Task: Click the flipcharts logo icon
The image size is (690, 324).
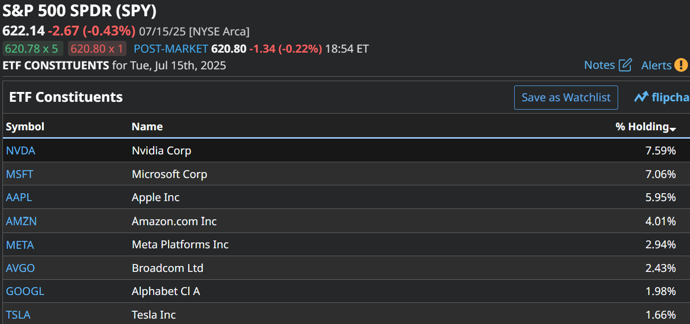Action: pos(641,97)
